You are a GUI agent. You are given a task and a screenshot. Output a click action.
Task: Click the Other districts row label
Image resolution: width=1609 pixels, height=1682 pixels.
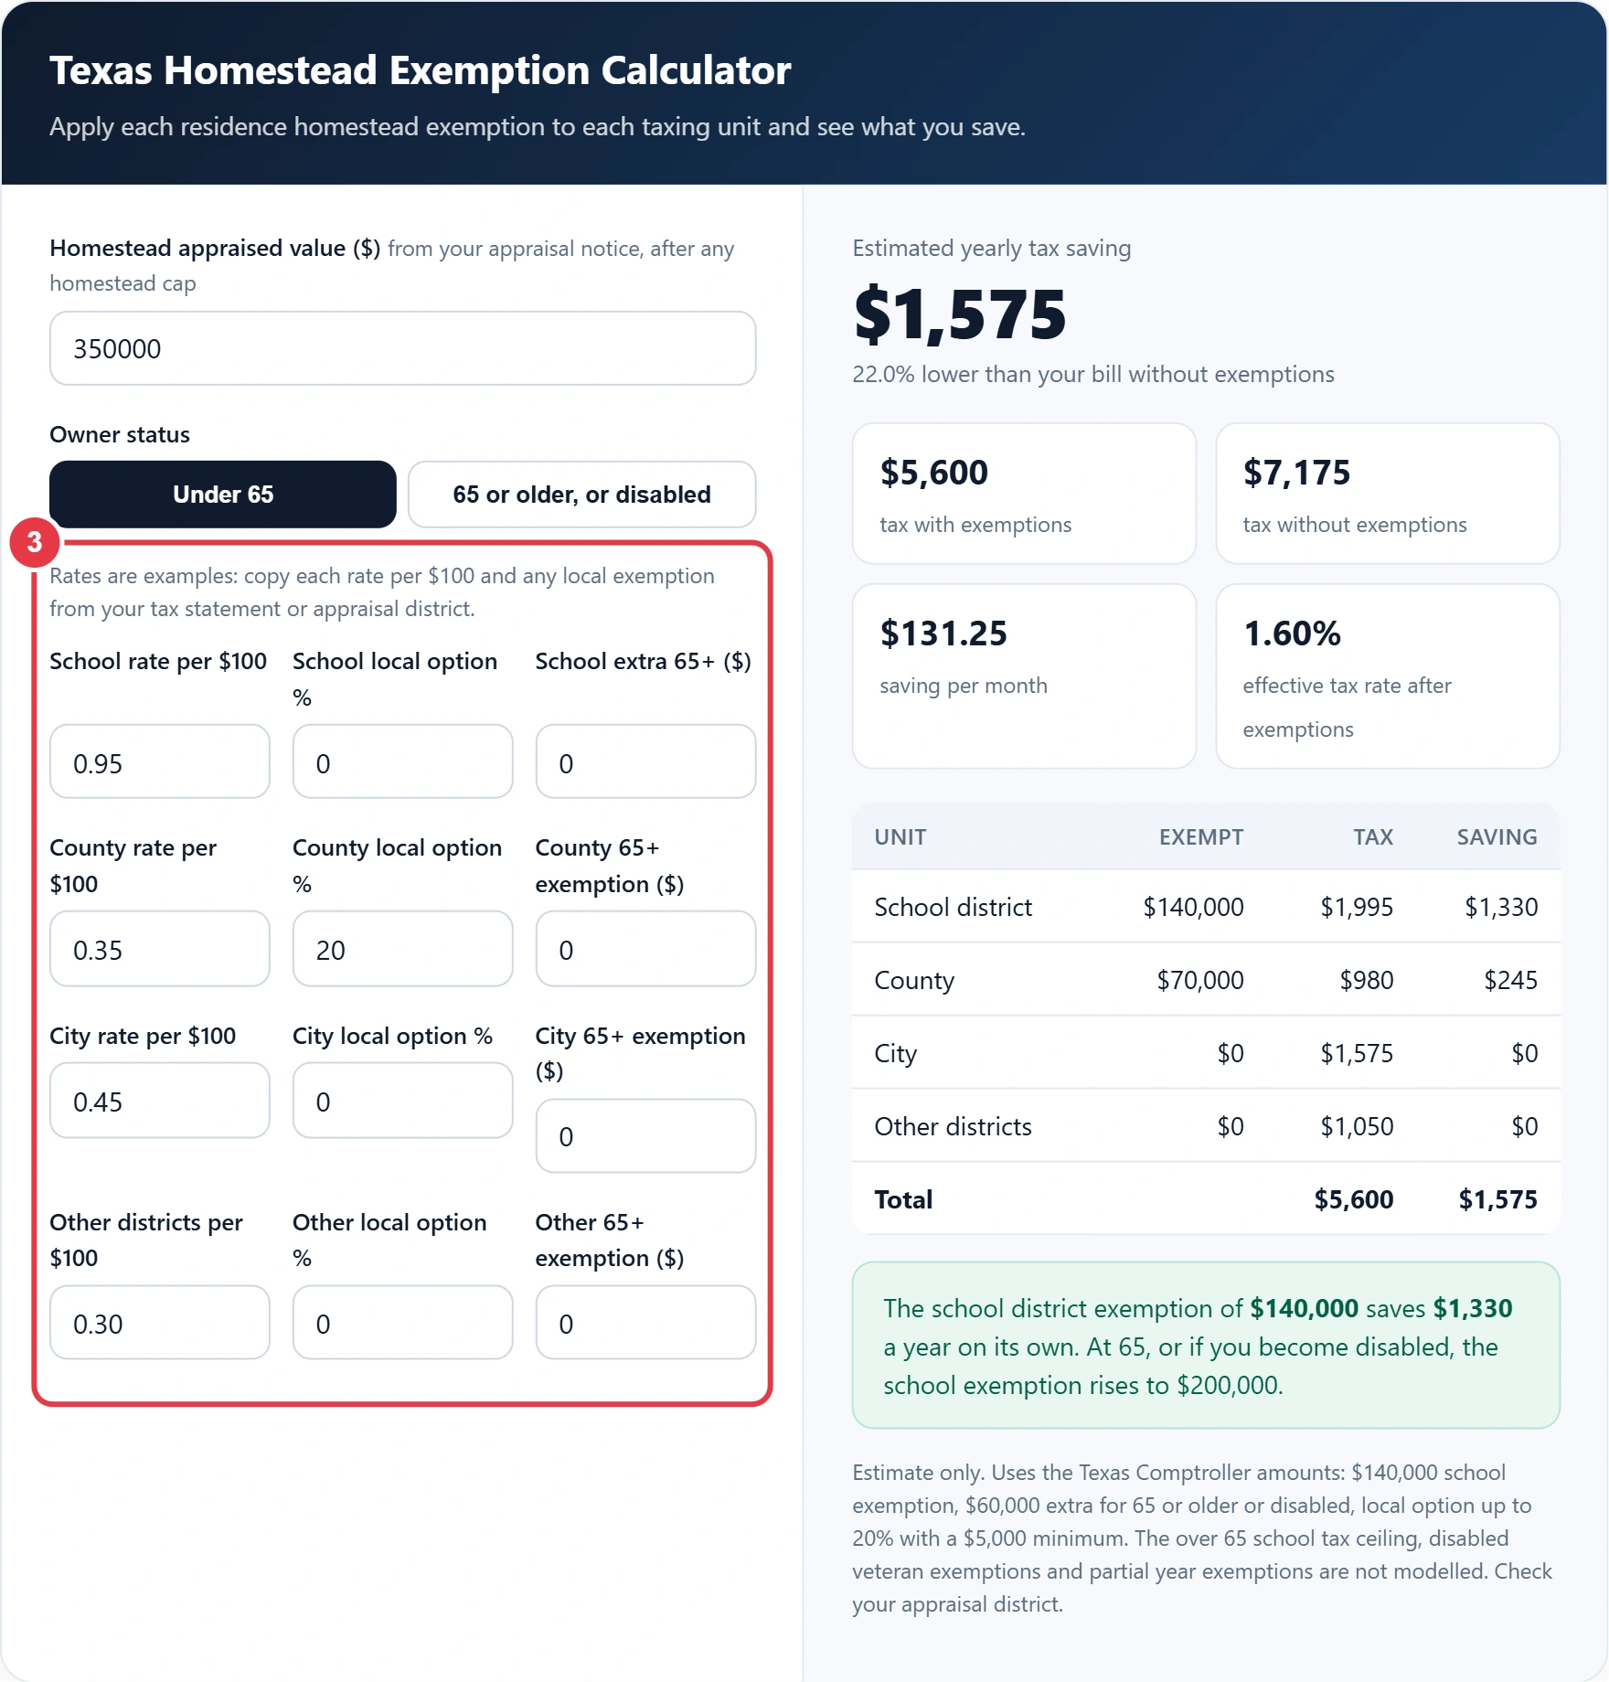[x=953, y=1126]
